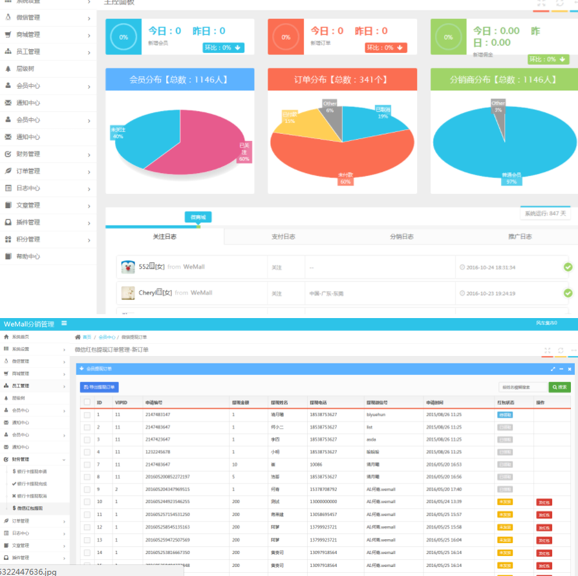Screen dimensions: 578x576
Task: Expand the 会员提现订单 panel to fullscreen
Action: (553, 369)
